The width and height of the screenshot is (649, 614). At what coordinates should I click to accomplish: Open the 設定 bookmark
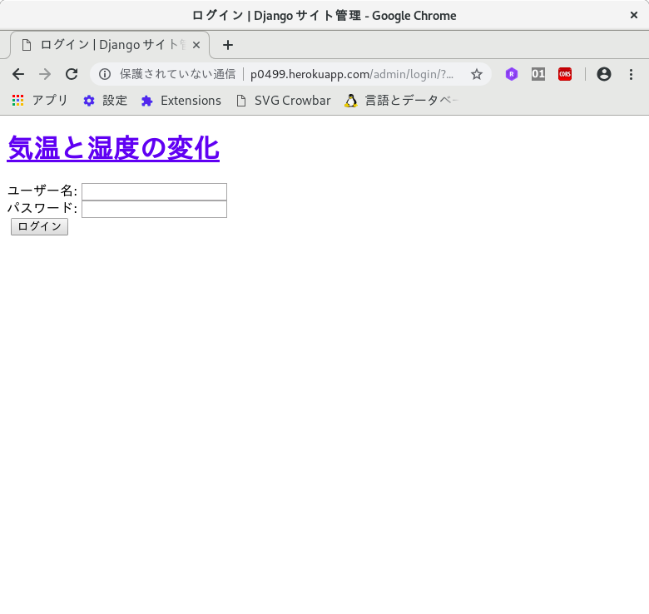click(105, 101)
